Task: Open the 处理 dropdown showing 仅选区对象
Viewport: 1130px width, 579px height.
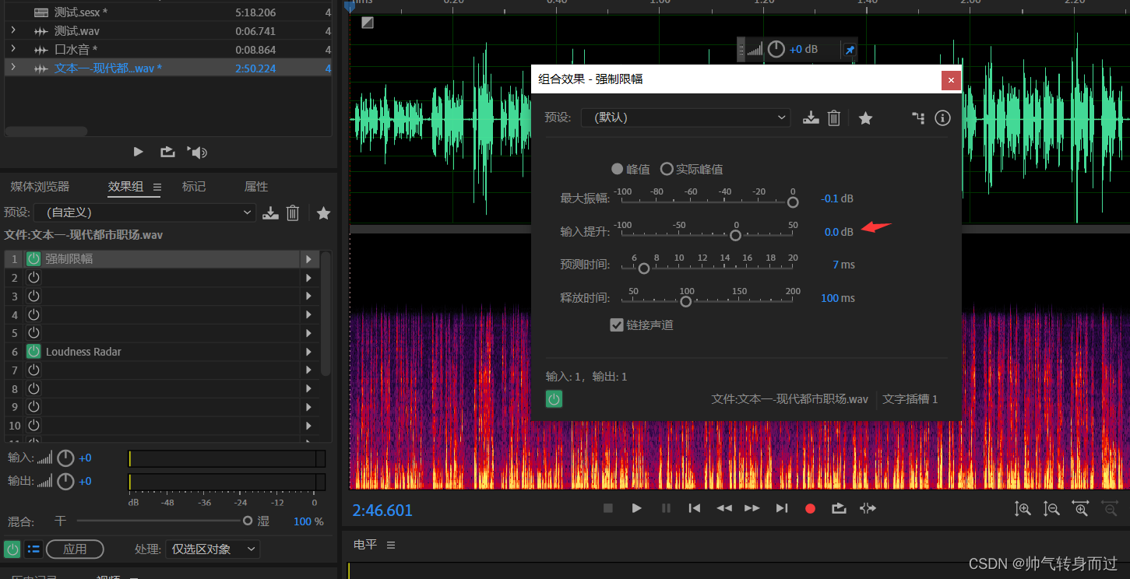Action: [x=213, y=549]
